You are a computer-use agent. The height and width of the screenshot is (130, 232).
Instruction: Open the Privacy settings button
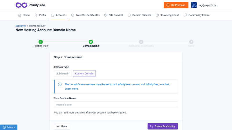tap(9, 127)
